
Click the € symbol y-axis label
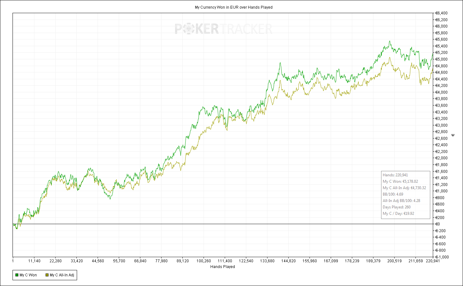pos(453,135)
